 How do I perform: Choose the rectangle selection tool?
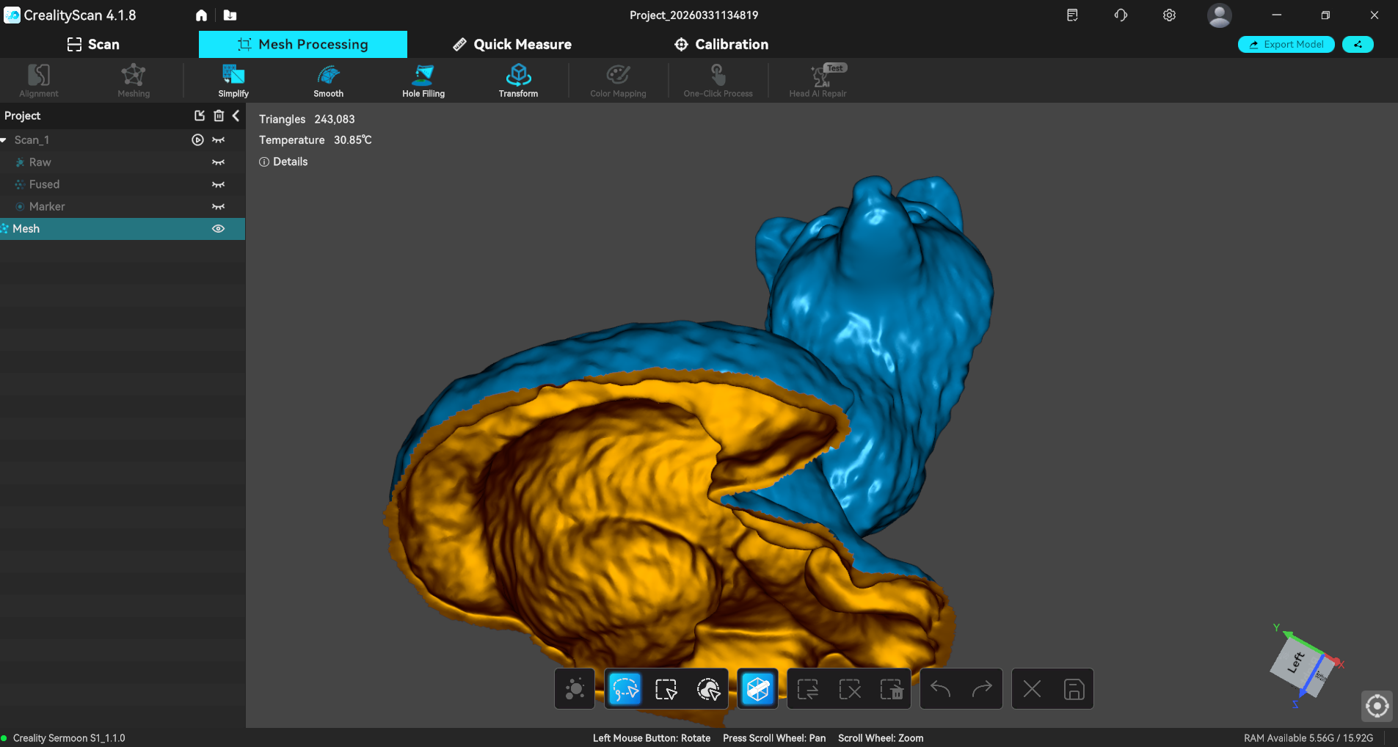666,689
